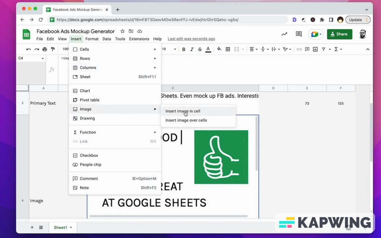Open the Name box dropdown arrow
The width and height of the screenshot is (381, 238).
coord(43,58)
